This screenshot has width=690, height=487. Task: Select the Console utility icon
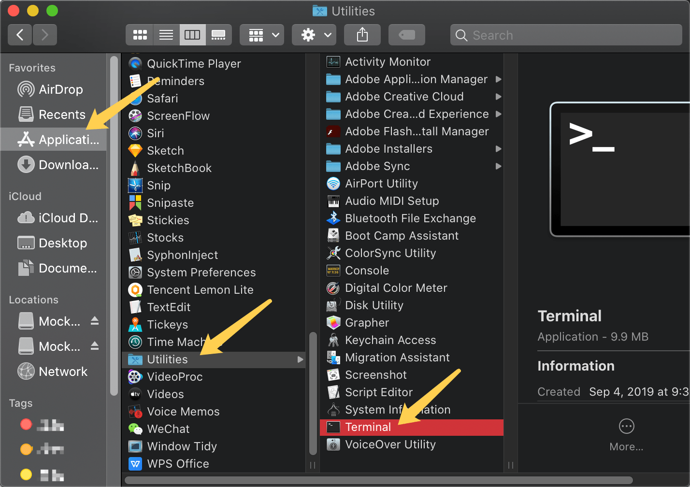tap(333, 271)
